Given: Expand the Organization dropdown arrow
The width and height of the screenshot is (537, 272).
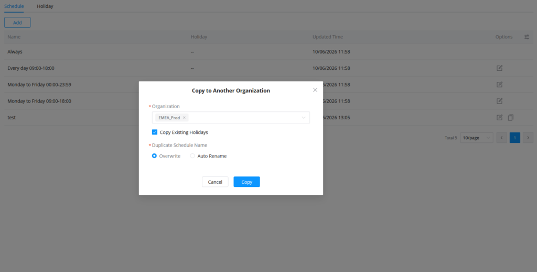Looking at the screenshot, I should pos(304,118).
